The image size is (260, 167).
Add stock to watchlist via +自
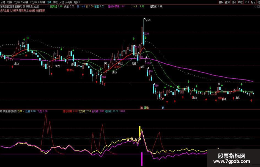258,2
